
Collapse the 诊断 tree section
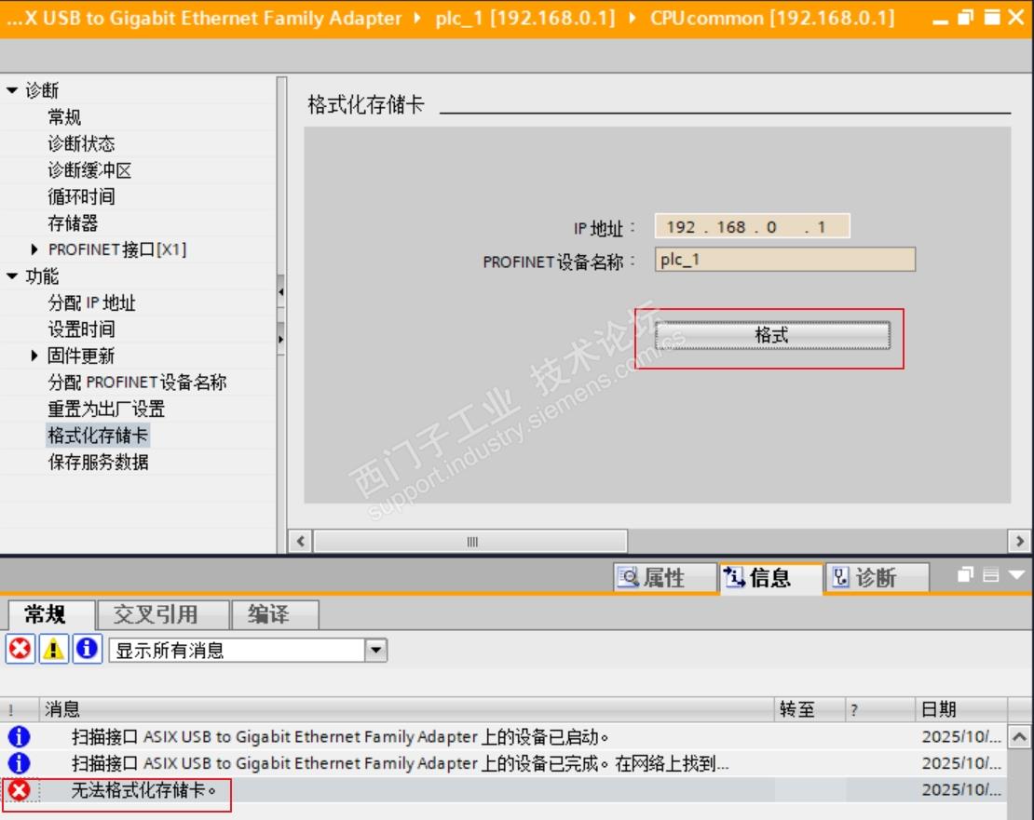point(12,90)
